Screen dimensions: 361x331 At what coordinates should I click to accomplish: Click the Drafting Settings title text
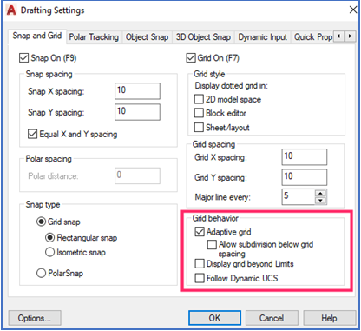53,10
